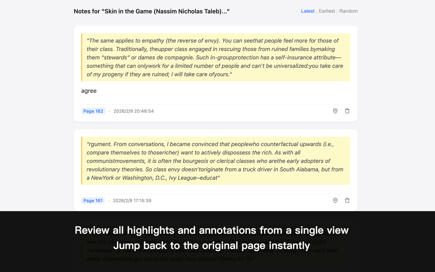The height and width of the screenshot is (272, 435).
Task: Open the Page 162 badge link
Action: coord(93,111)
